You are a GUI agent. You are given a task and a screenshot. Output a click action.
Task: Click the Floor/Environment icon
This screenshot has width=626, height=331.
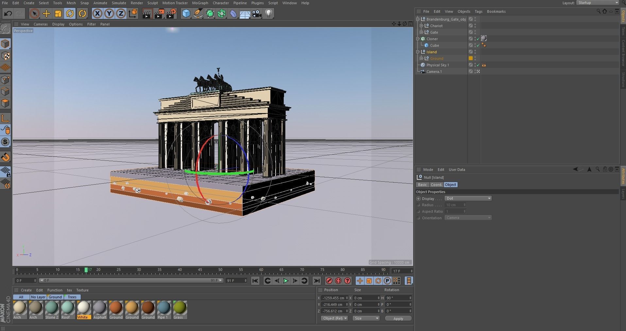pyautogui.click(x=245, y=13)
